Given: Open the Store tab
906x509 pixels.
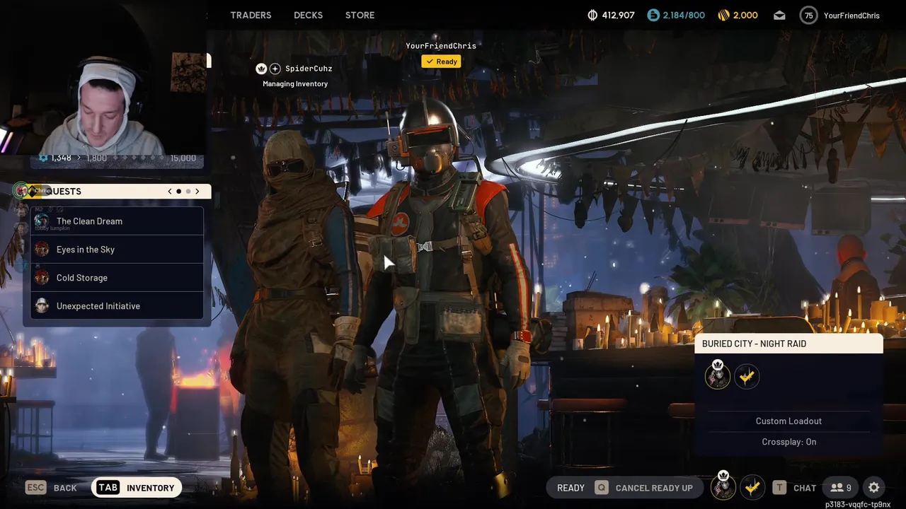Looking at the screenshot, I should tap(360, 15).
